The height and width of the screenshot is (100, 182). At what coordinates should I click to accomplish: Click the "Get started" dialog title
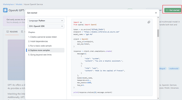coord(32,13)
